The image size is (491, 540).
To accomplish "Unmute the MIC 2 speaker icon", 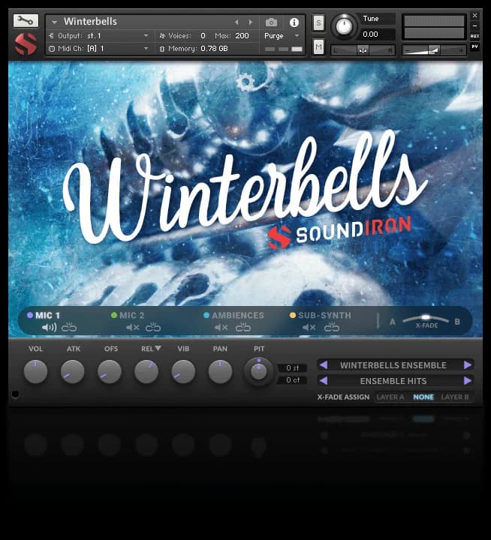I will [132, 328].
